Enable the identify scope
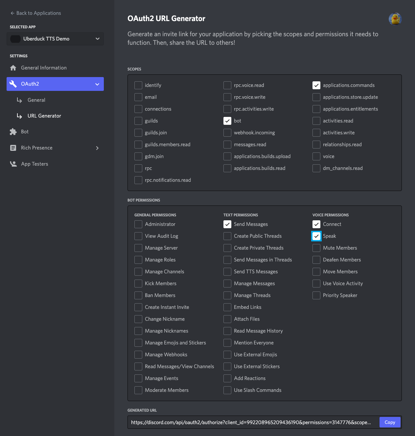This screenshot has width=415, height=436. pos(138,85)
